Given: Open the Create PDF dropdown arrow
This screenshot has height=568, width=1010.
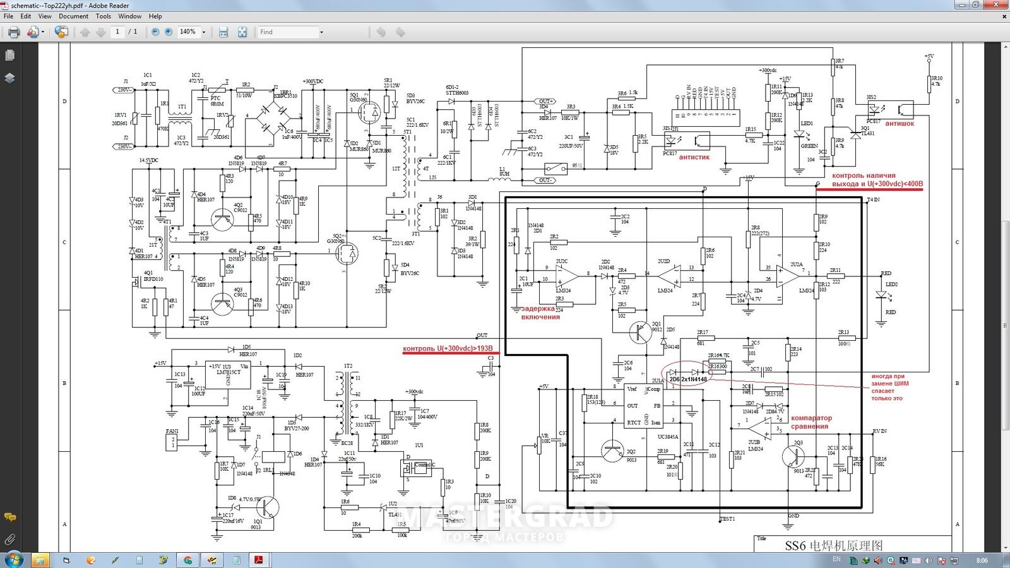Looking at the screenshot, I should click(x=42, y=32).
